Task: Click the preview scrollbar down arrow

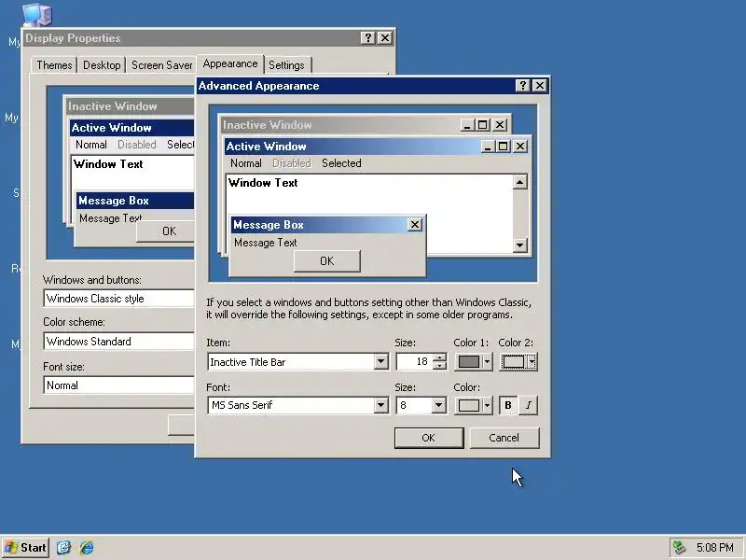Action: pos(520,245)
